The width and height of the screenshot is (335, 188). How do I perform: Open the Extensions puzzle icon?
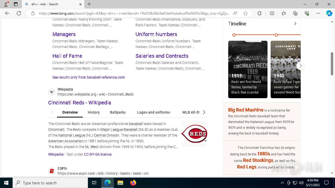(x=259, y=13)
